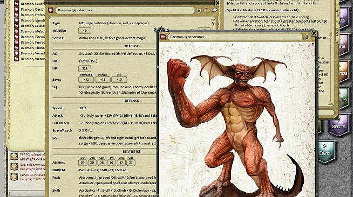353x197 pixels.
Task: Select the Daemon, Leuko list row text
Action: coord(32,26)
